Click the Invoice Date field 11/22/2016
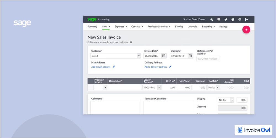Screen dimensions: 276x138 [152, 56]
